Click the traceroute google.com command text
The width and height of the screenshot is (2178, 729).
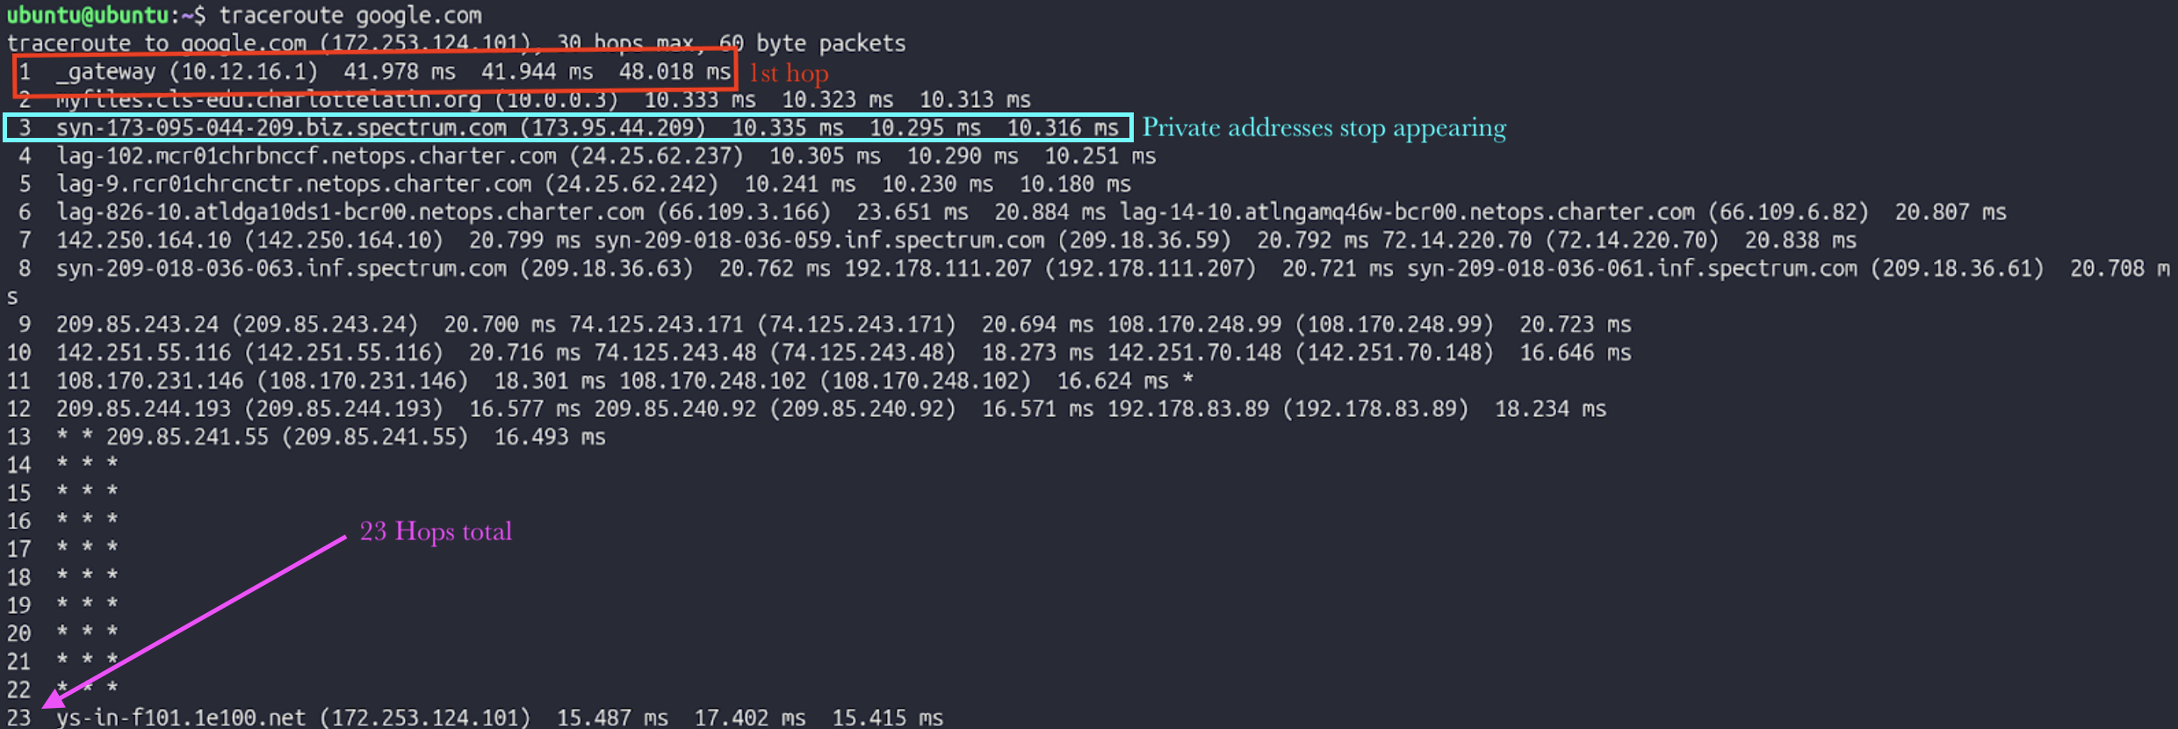350,16
